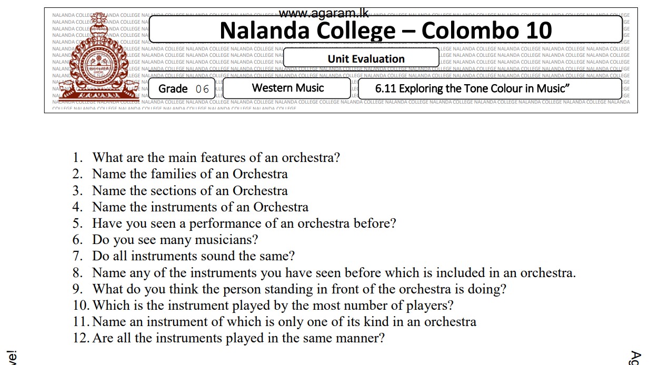Click question 1 about orchestra main features
649x365 pixels.
tap(216, 157)
